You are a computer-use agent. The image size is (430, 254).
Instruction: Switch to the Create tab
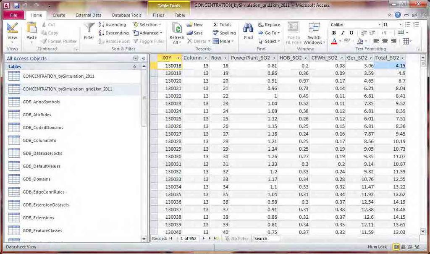click(x=59, y=15)
